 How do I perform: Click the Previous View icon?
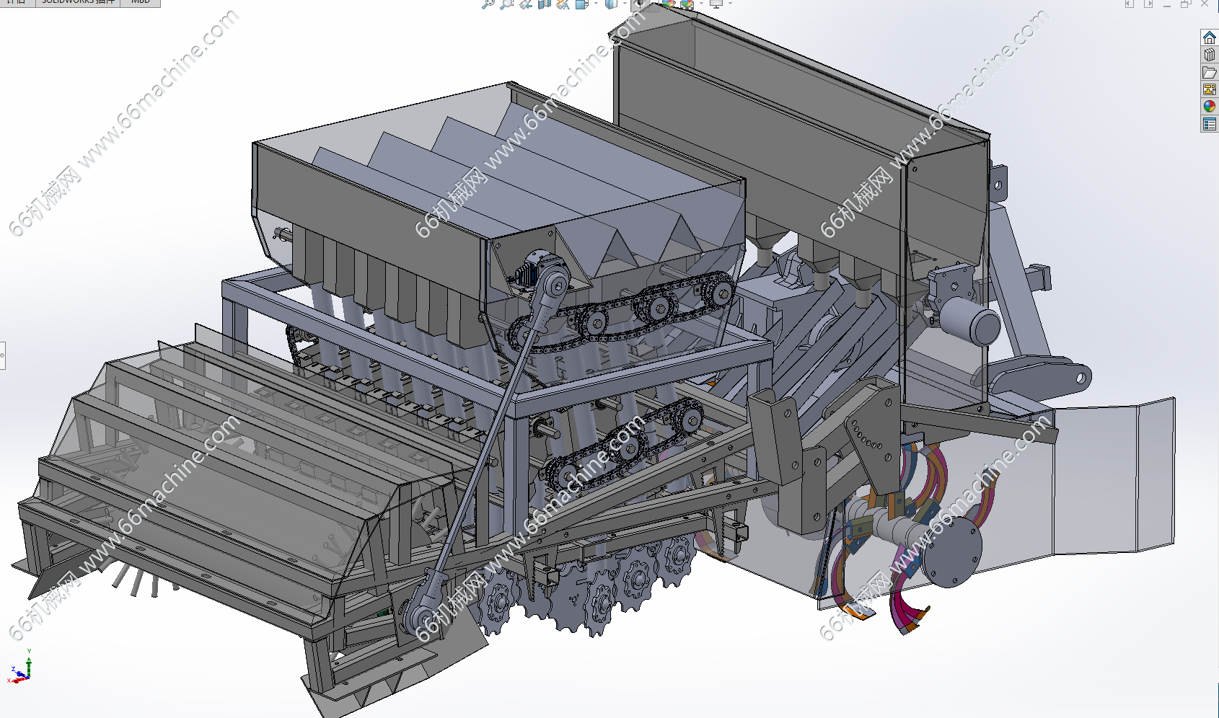pyautogui.click(x=526, y=4)
